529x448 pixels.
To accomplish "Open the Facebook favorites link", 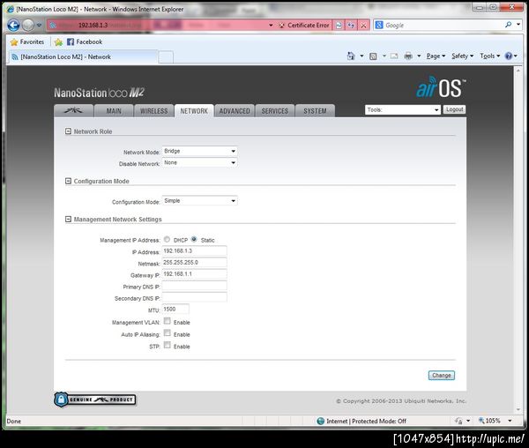I will 85,41.
